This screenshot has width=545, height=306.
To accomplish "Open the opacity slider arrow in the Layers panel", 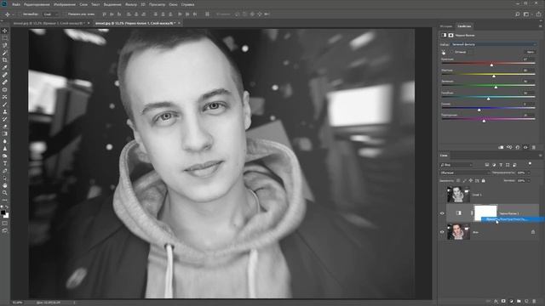I will (x=529, y=173).
